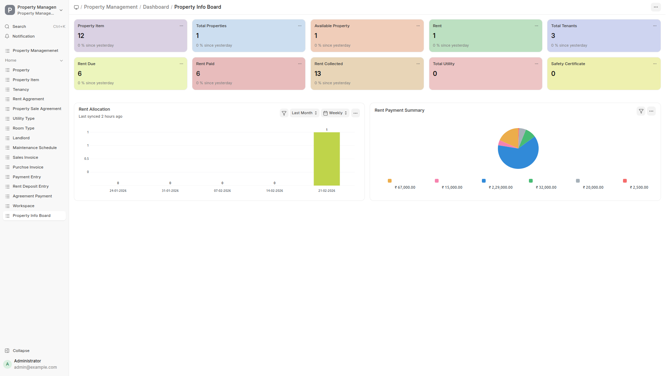
Task: Open the Total Properties card options menu
Action: (x=300, y=26)
